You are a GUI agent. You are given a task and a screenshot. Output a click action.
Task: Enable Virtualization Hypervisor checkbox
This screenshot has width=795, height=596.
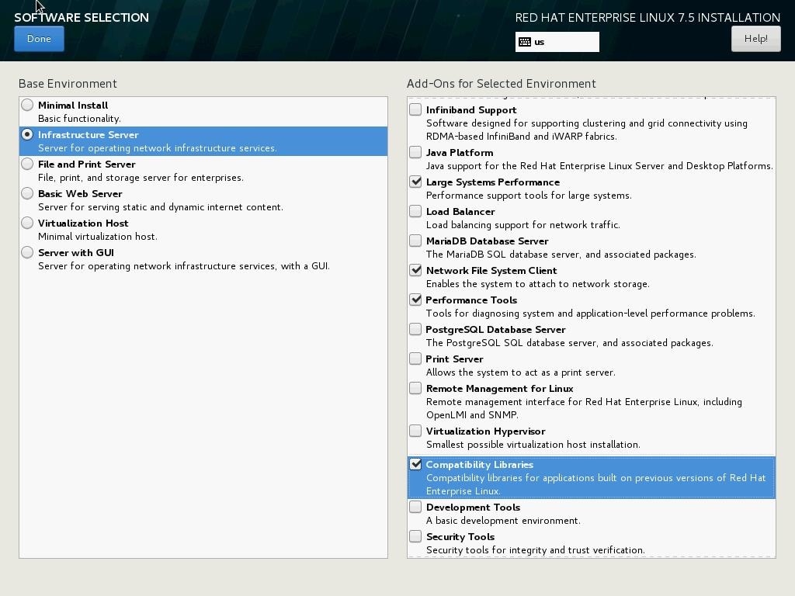[415, 431]
